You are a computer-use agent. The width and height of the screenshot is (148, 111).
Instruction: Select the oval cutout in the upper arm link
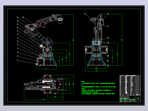(43, 24)
